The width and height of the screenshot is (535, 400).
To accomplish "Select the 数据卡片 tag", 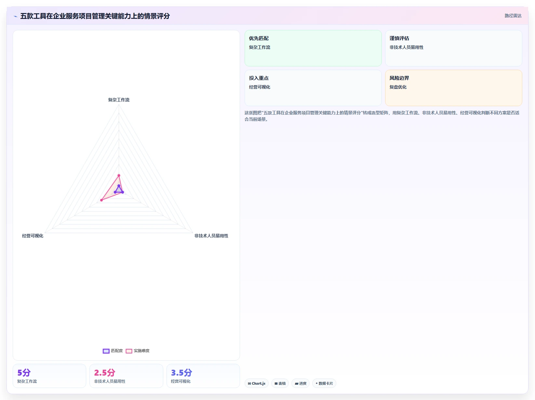I will pyautogui.click(x=324, y=383).
